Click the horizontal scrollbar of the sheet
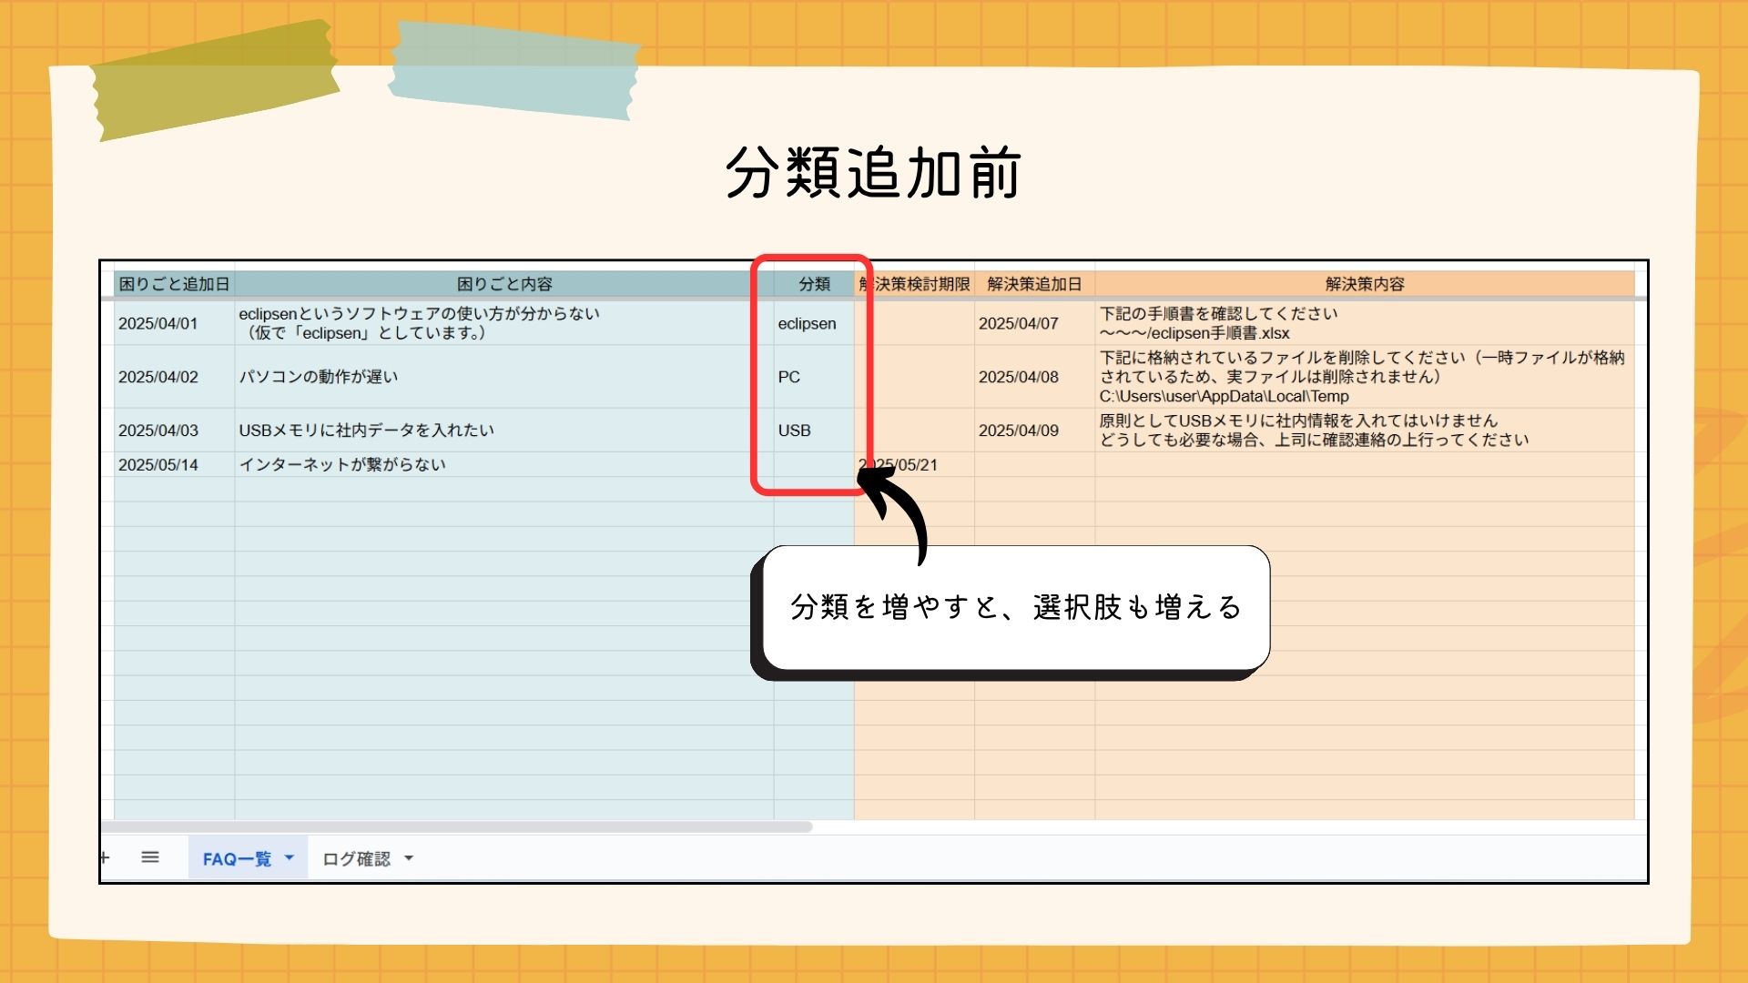The height and width of the screenshot is (983, 1748). (455, 827)
